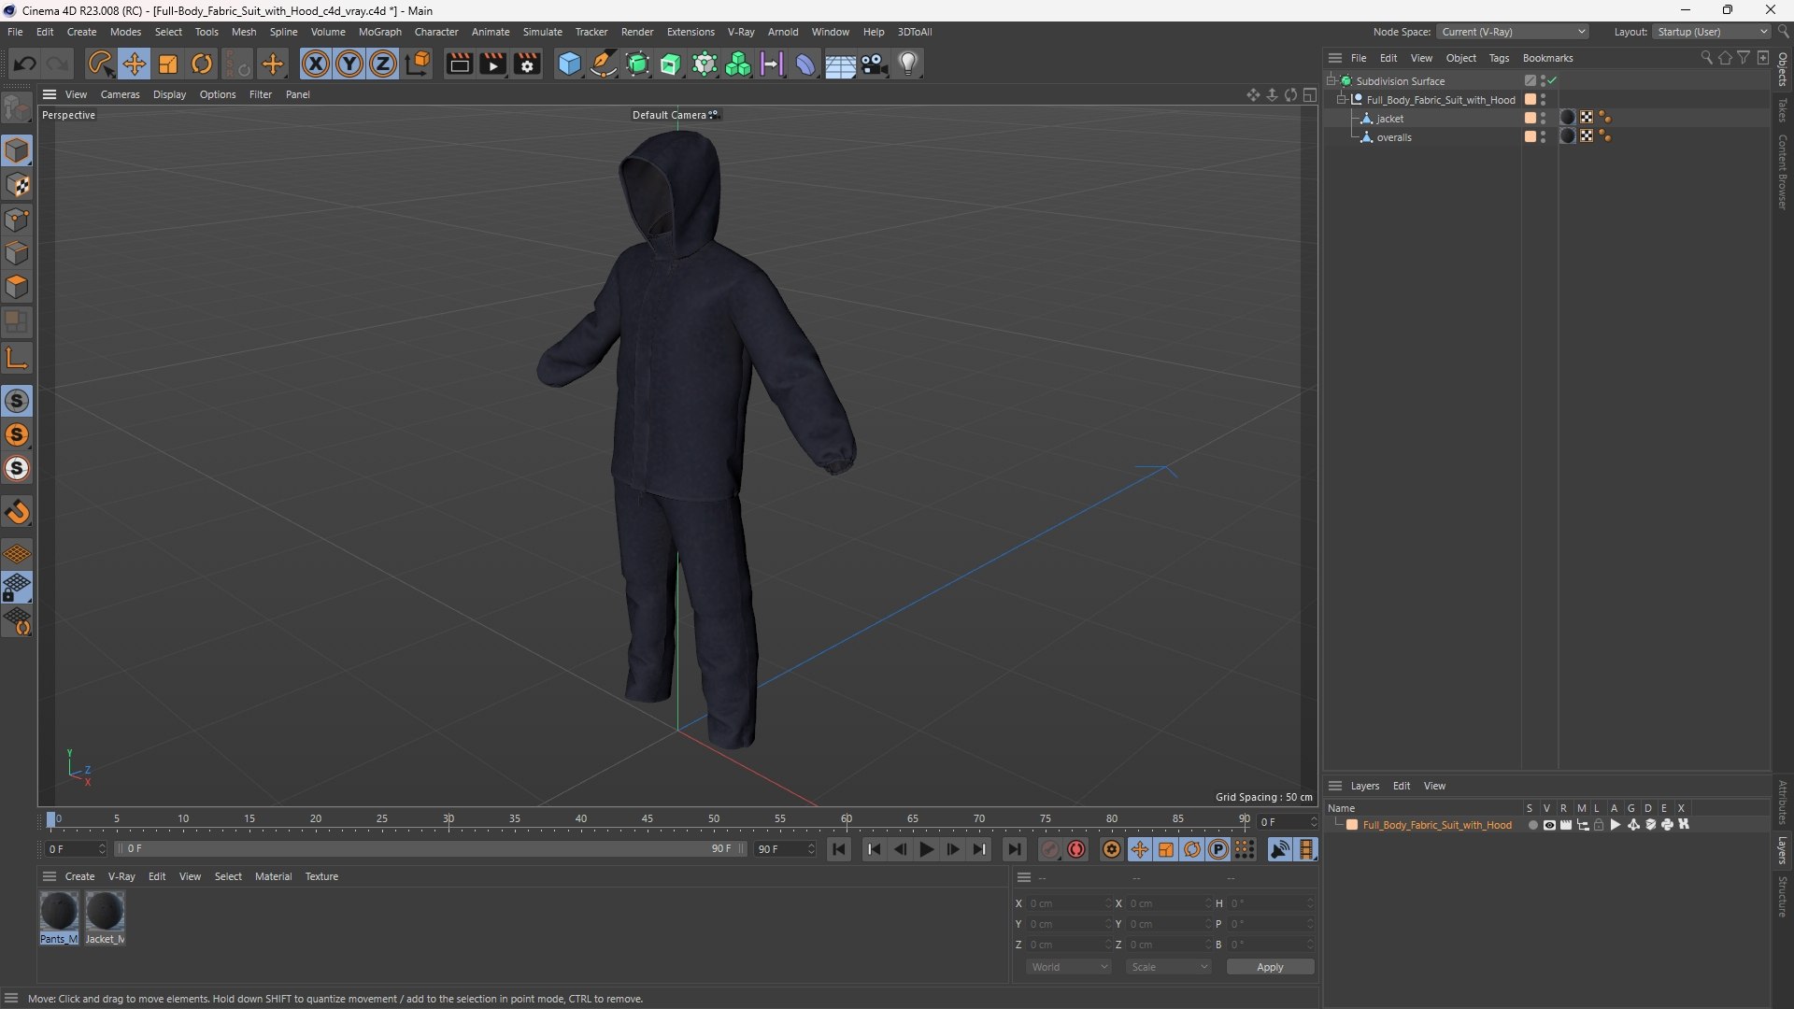Open the material manager Create menu
The image size is (1794, 1009).
point(79,876)
